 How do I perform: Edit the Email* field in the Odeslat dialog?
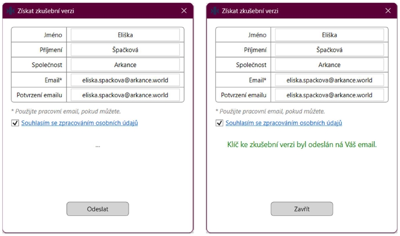point(125,80)
